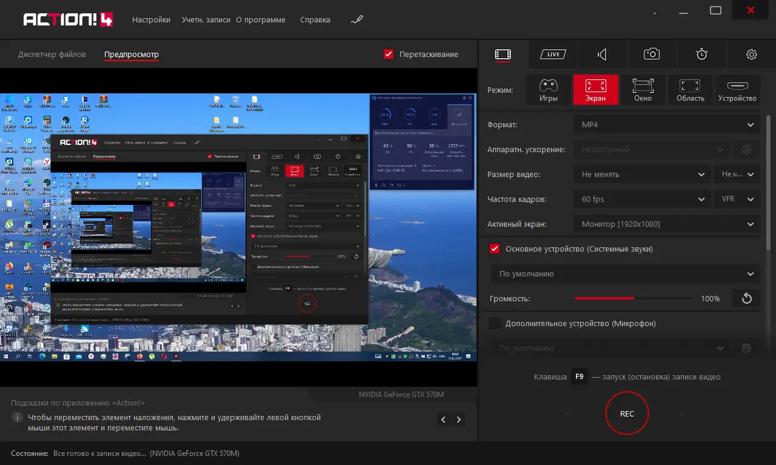Click the Громкость volume slider

pos(633,299)
